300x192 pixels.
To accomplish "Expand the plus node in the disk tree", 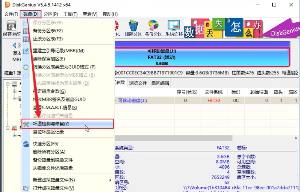I will [x=15, y=91].
